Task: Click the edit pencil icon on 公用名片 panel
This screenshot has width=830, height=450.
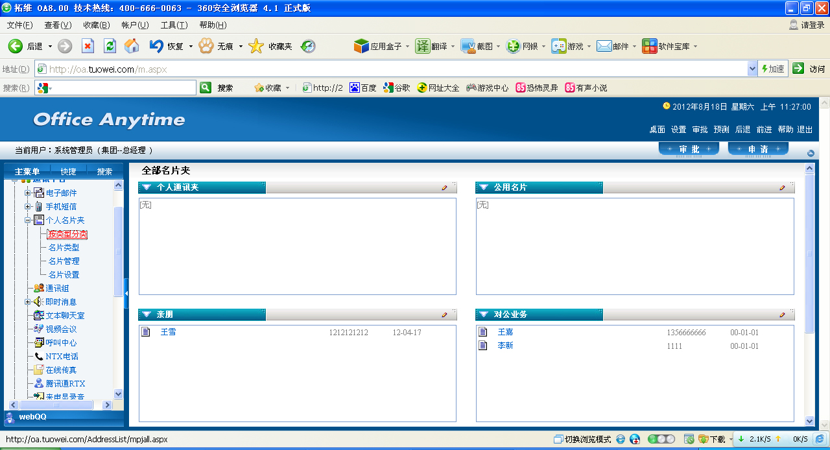Action: pos(782,187)
